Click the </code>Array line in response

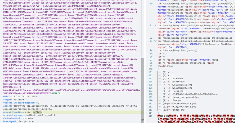click(165, 66)
